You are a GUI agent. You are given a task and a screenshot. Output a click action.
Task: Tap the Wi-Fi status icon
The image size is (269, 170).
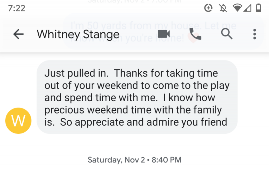pos(237,8)
